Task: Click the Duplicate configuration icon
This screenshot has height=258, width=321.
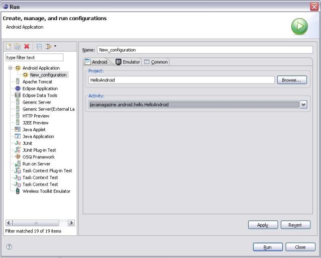Action: 17,46
